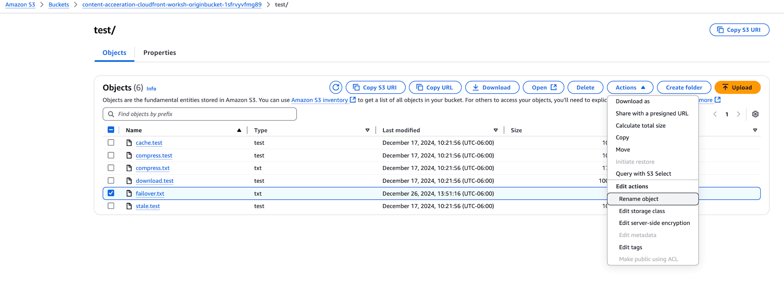Click external link icon after S3 inventory
The width and height of the screenshot is (784, 282).
click(x=353, y=100)
